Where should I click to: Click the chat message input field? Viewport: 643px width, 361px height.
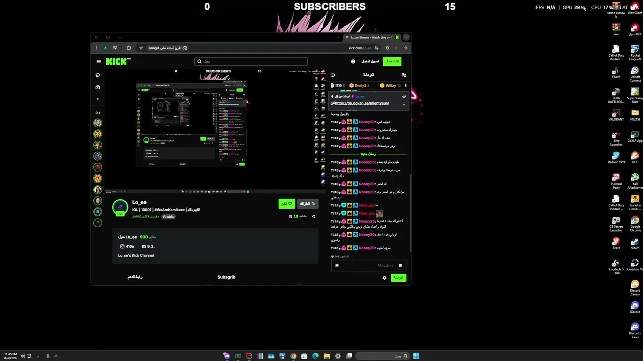[x=368, y=265]
